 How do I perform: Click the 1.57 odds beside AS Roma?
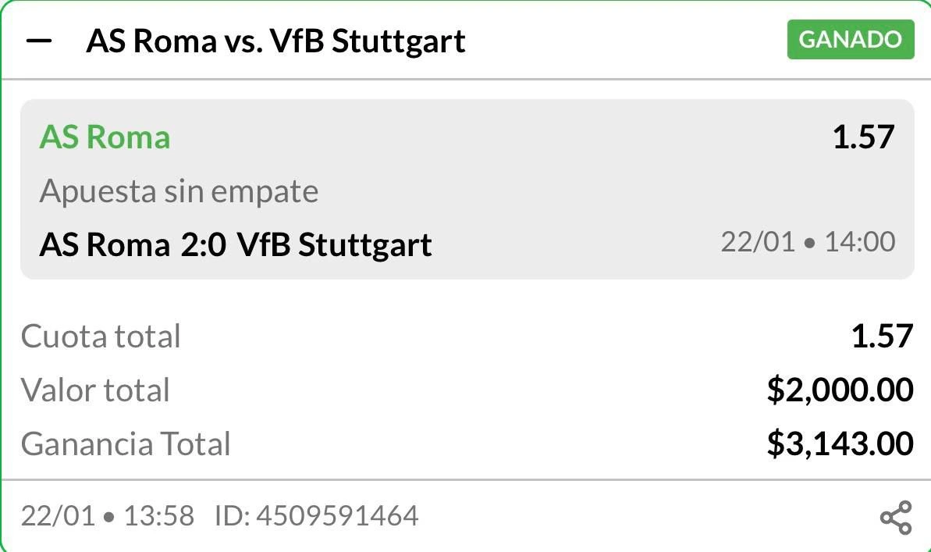point(863,137)
